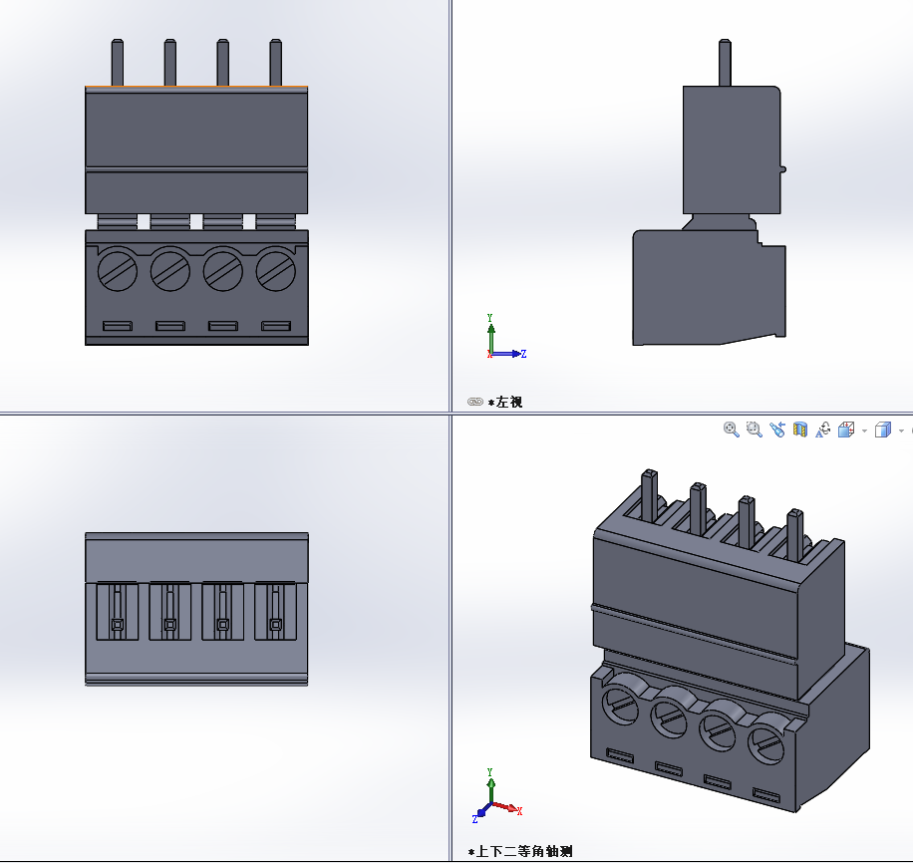The height and width of the screenshot is (863, 913).
Task: Click the Previous View icon
Action: (x=776, y=430)
